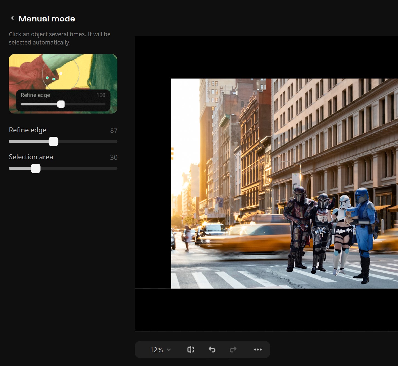Redo the undone action
This screenshot has height=366, width=398.
[x=233, y=350]
